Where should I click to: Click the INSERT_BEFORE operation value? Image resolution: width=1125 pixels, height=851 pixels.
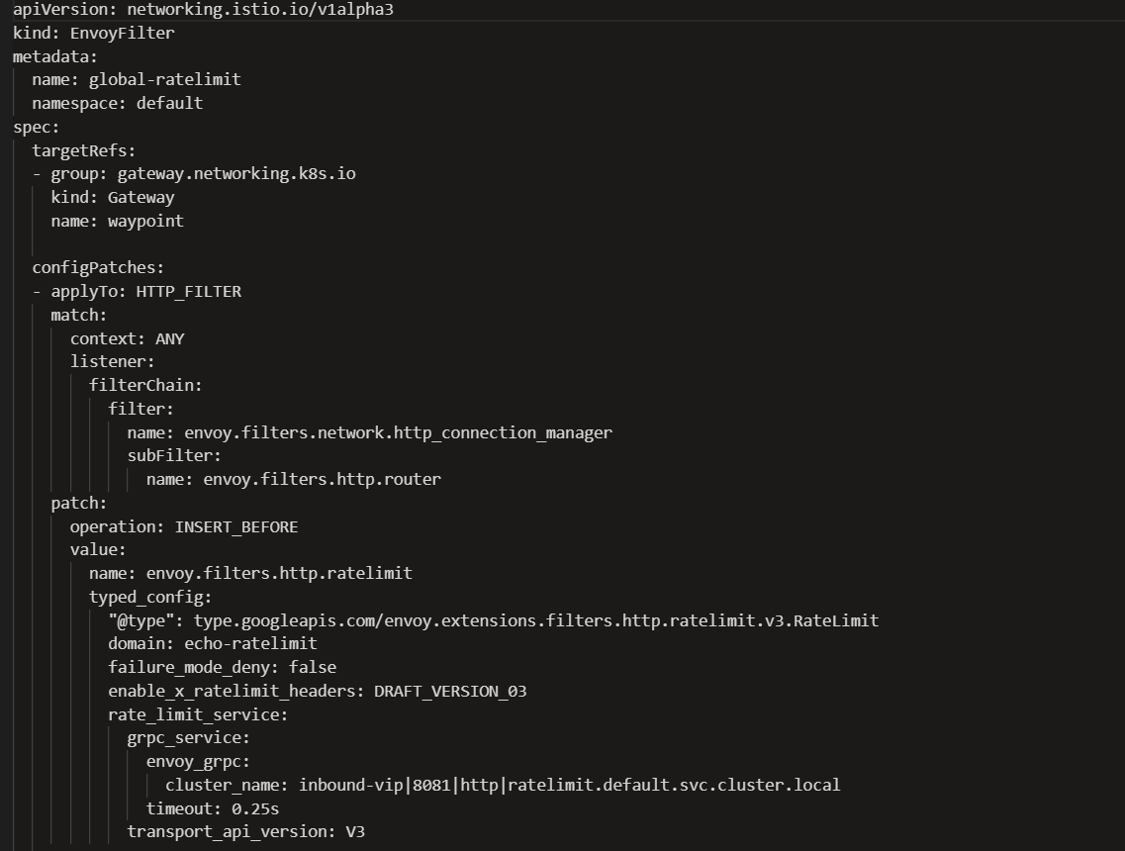[x=235, y=526]
